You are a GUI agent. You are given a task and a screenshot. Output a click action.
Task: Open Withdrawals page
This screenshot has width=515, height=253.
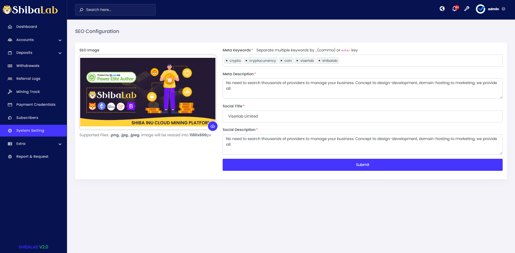coord(33,66)
